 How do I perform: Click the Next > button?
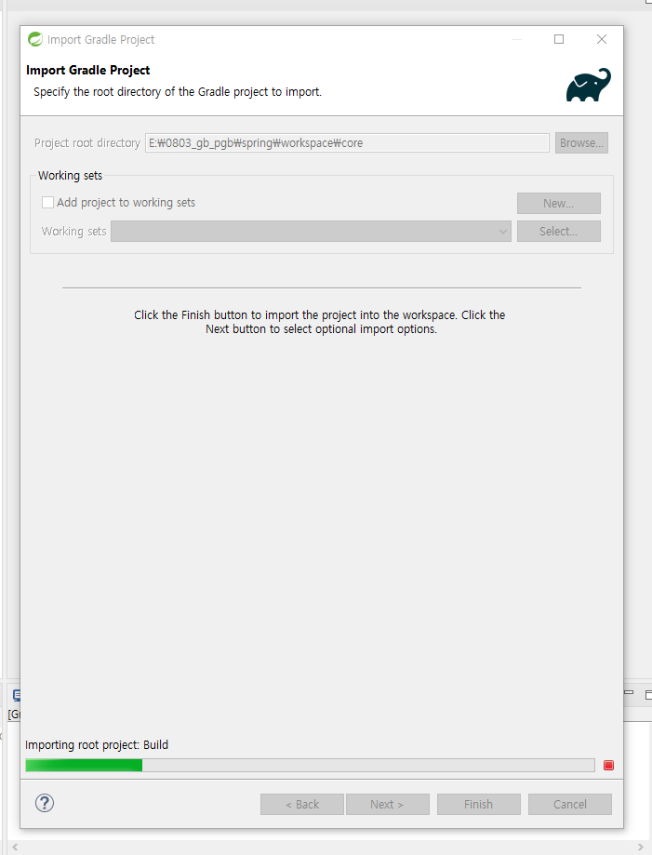point(388,804)
